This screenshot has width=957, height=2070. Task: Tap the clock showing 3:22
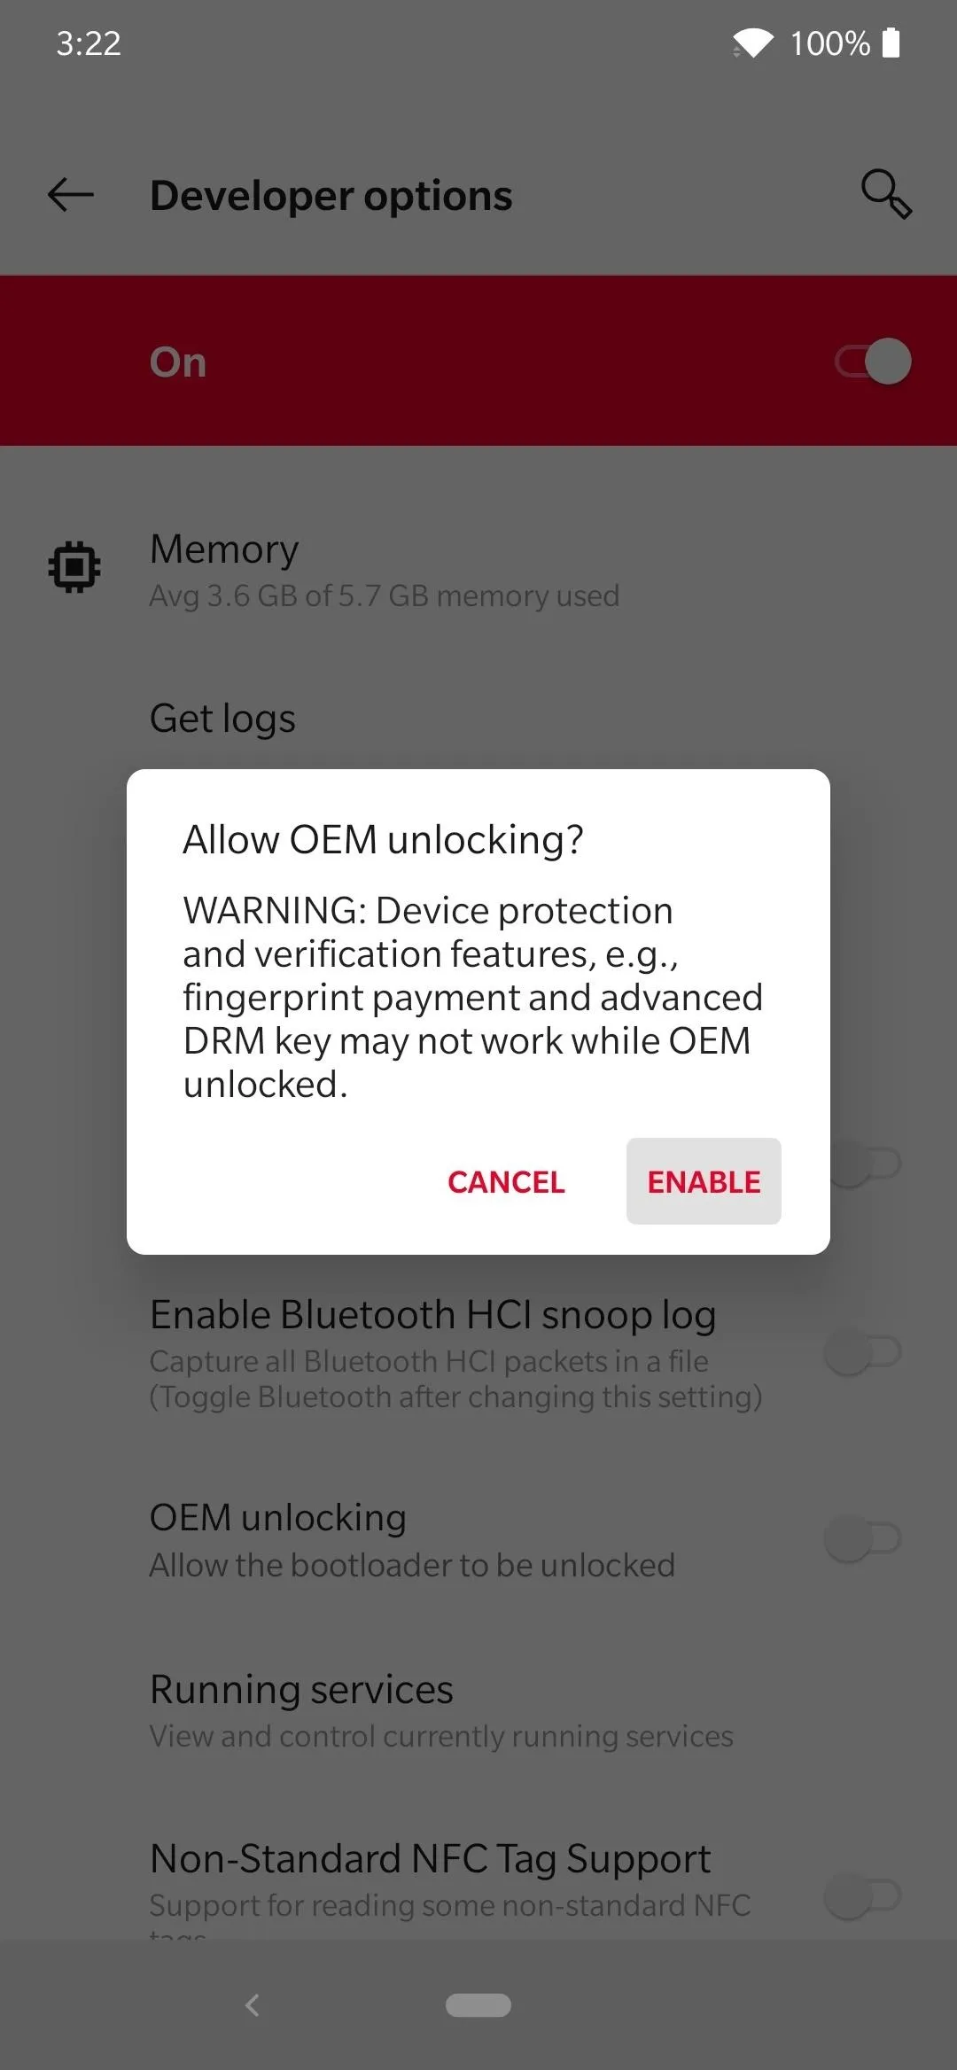click(x=89, y=43)
